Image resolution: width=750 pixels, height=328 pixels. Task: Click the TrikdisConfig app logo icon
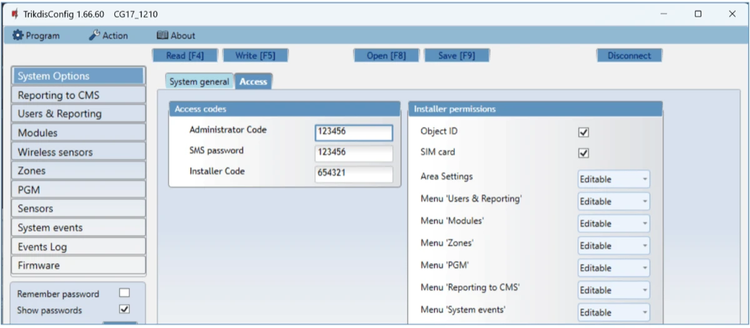14,14
